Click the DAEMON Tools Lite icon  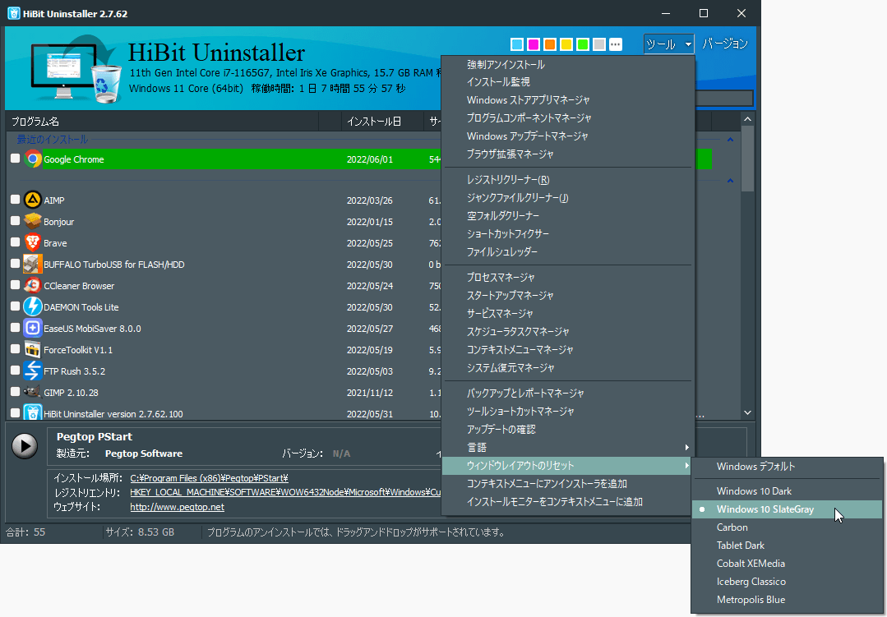(33, 306)
